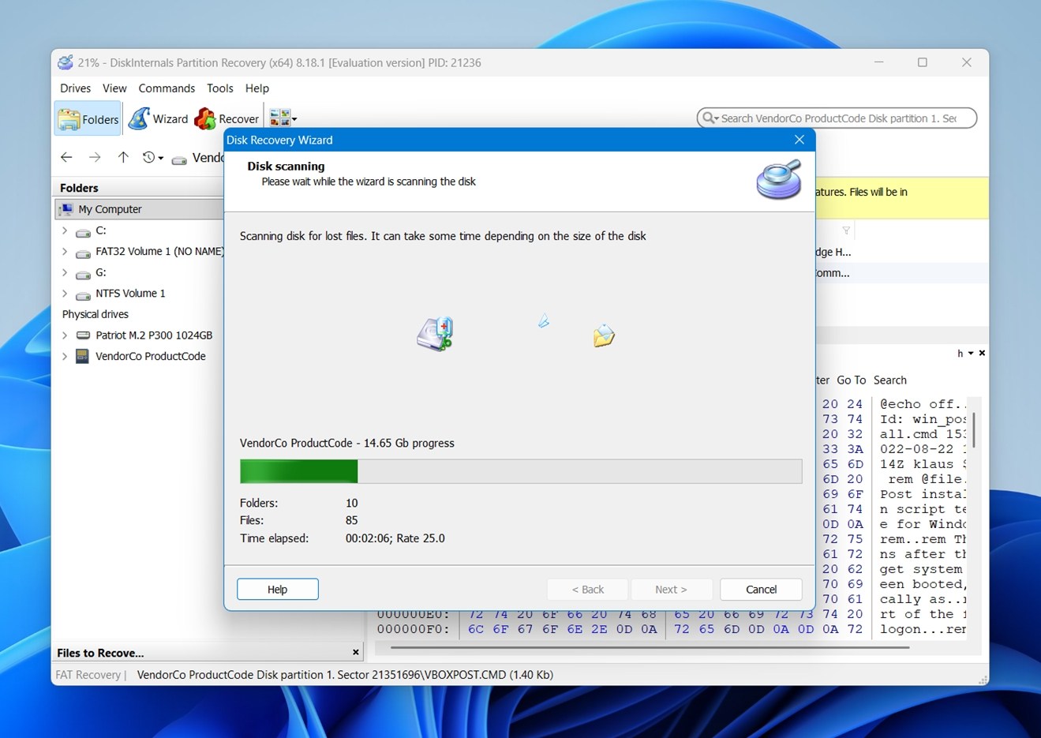Open the view mode icon dropdown
Image resolution: width=1041 pixels, height=738 pixels.
[x=283, y=119]
